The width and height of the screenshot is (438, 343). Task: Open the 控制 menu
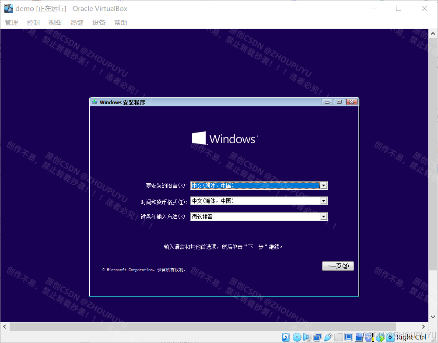(33, 23)
